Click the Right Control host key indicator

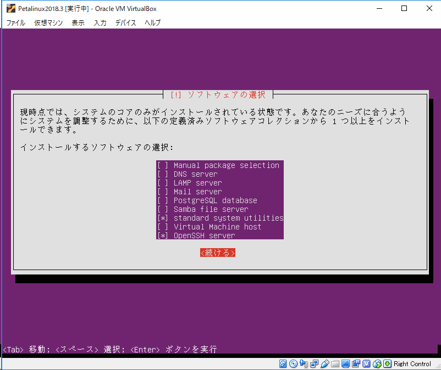[411, 363]
